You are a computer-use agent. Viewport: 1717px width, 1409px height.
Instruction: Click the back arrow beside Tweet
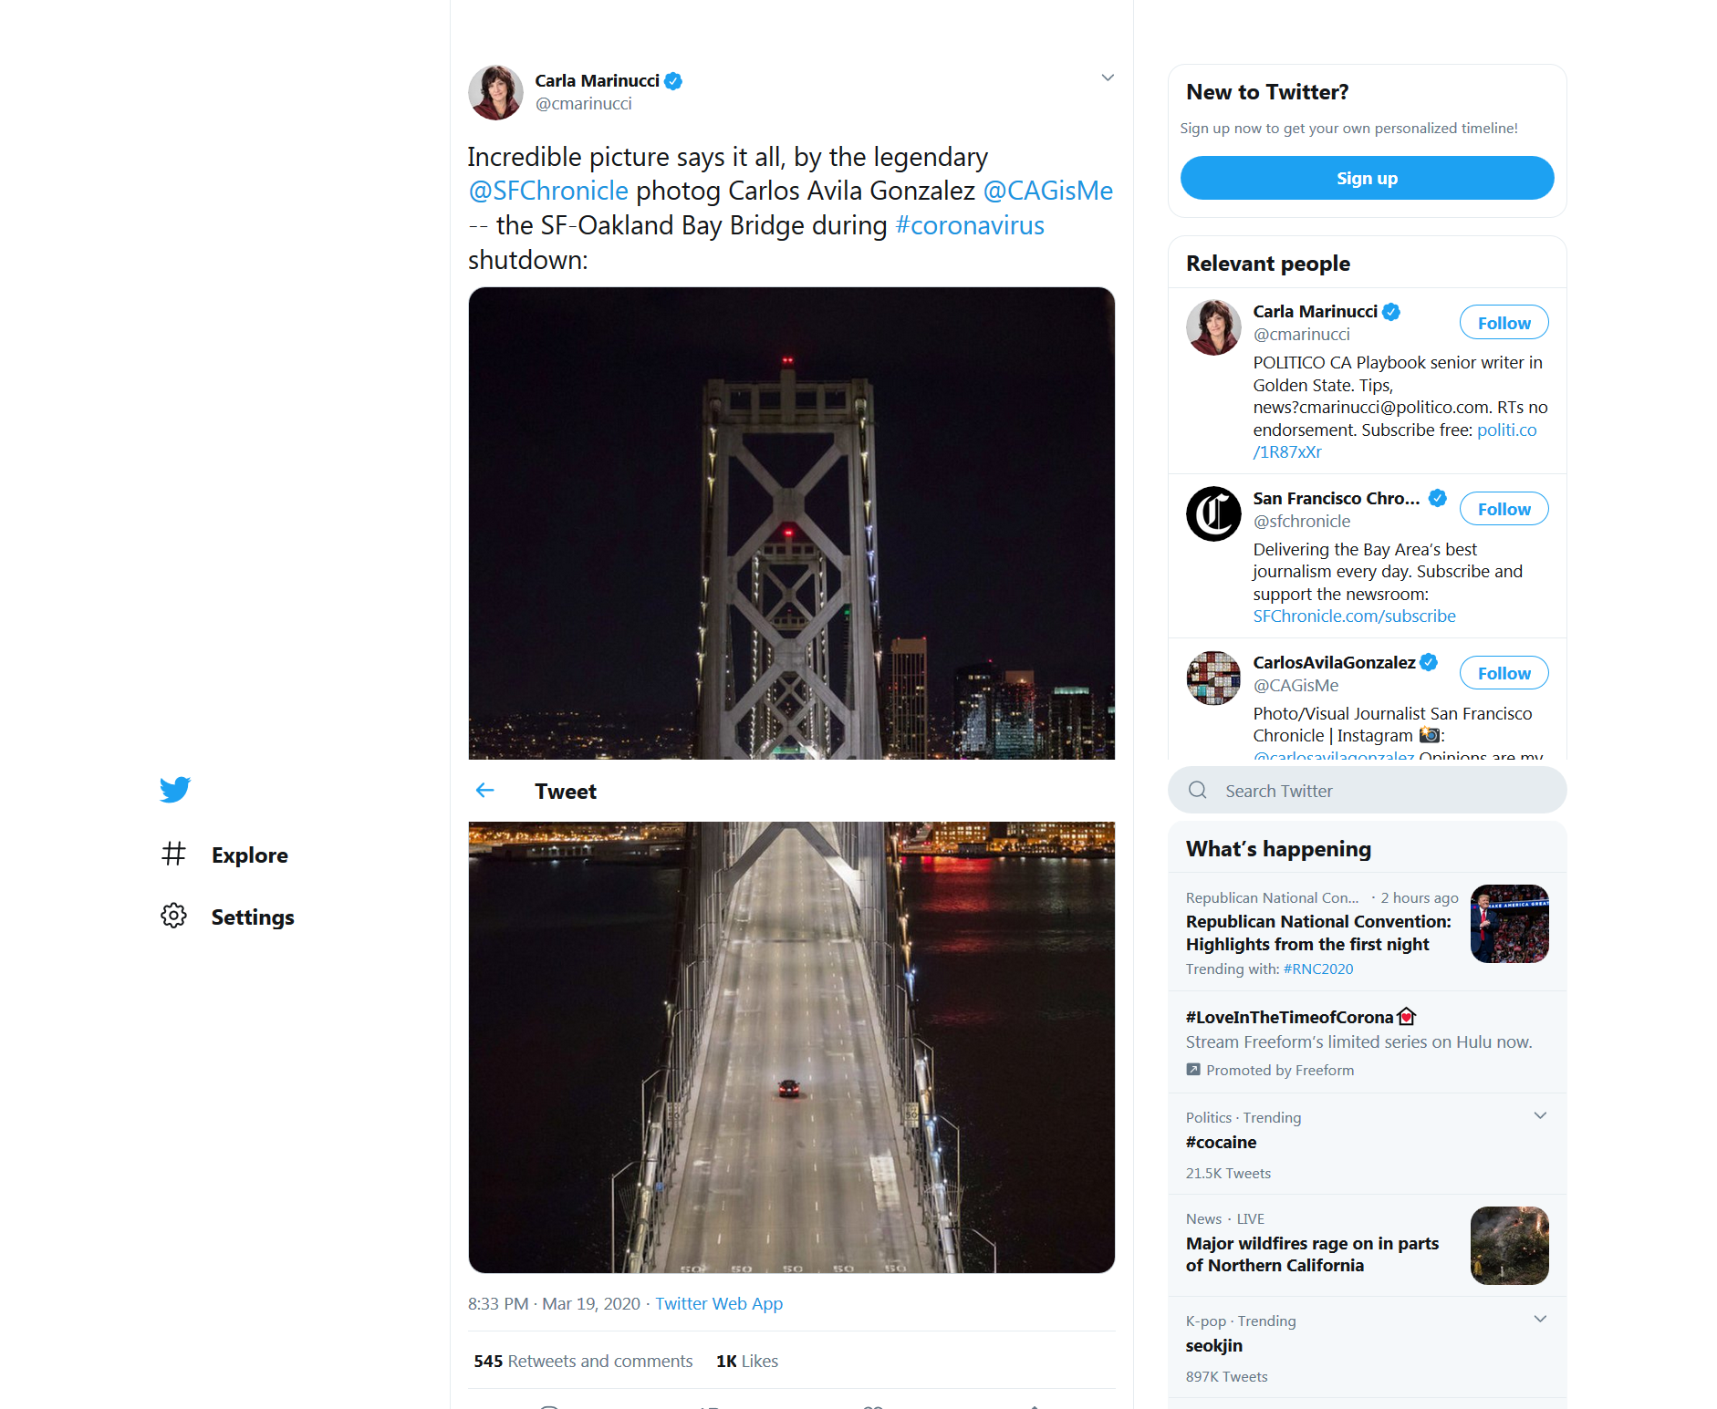point(485,791)
